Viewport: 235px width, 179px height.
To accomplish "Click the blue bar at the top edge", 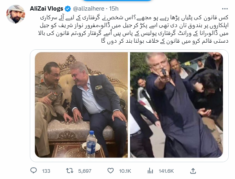I will (117, 1).
